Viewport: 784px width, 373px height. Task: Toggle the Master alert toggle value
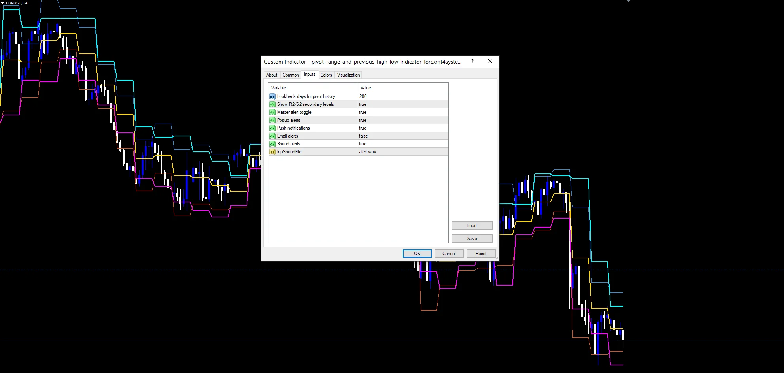tap(403, 112)
